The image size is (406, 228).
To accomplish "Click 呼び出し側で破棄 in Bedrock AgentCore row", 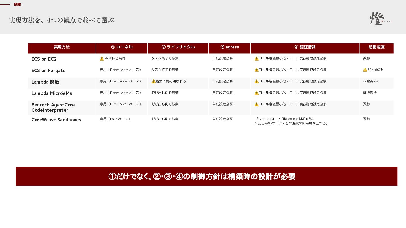I will (x=165, y=104).
